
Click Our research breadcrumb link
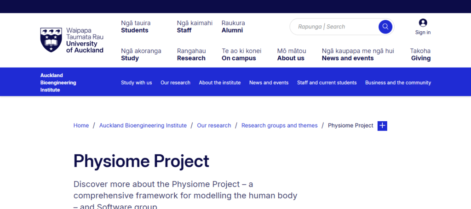(x=214, y=125)
